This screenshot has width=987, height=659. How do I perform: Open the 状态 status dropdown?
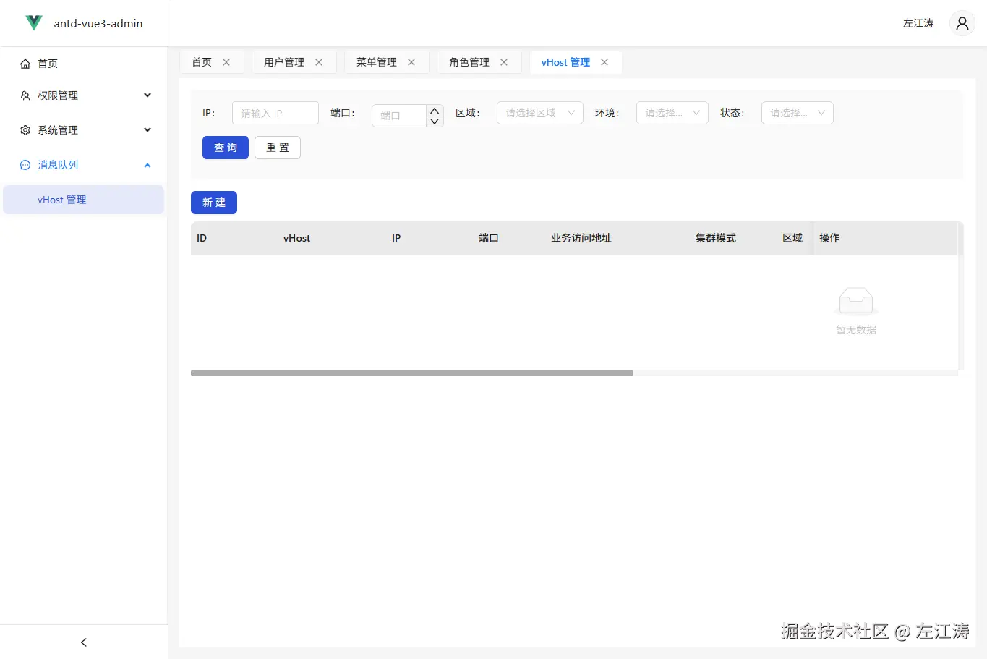[797, 113]
